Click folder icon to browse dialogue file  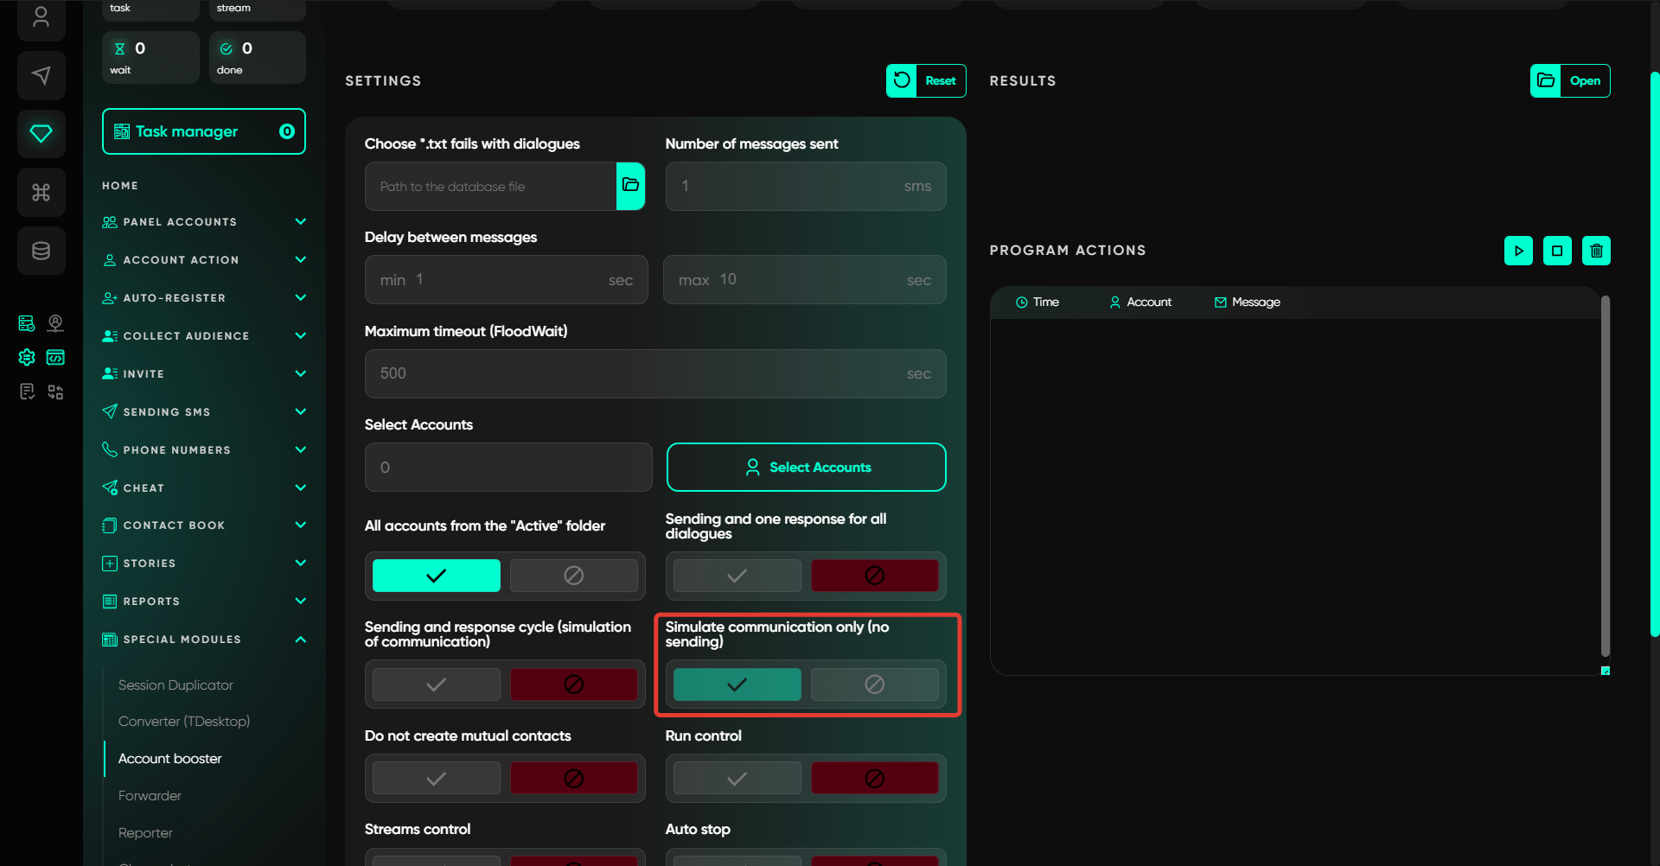(630, 186)
